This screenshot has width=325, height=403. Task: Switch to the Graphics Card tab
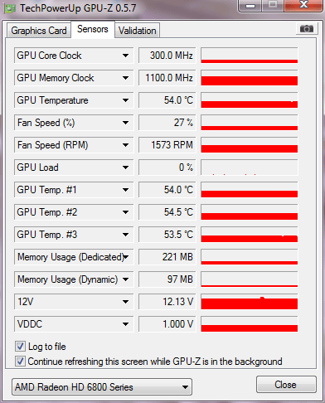click(x=39, y=31)
